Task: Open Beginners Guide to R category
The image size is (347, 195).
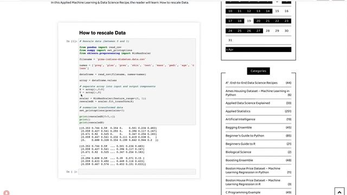Action: (240, 144)
